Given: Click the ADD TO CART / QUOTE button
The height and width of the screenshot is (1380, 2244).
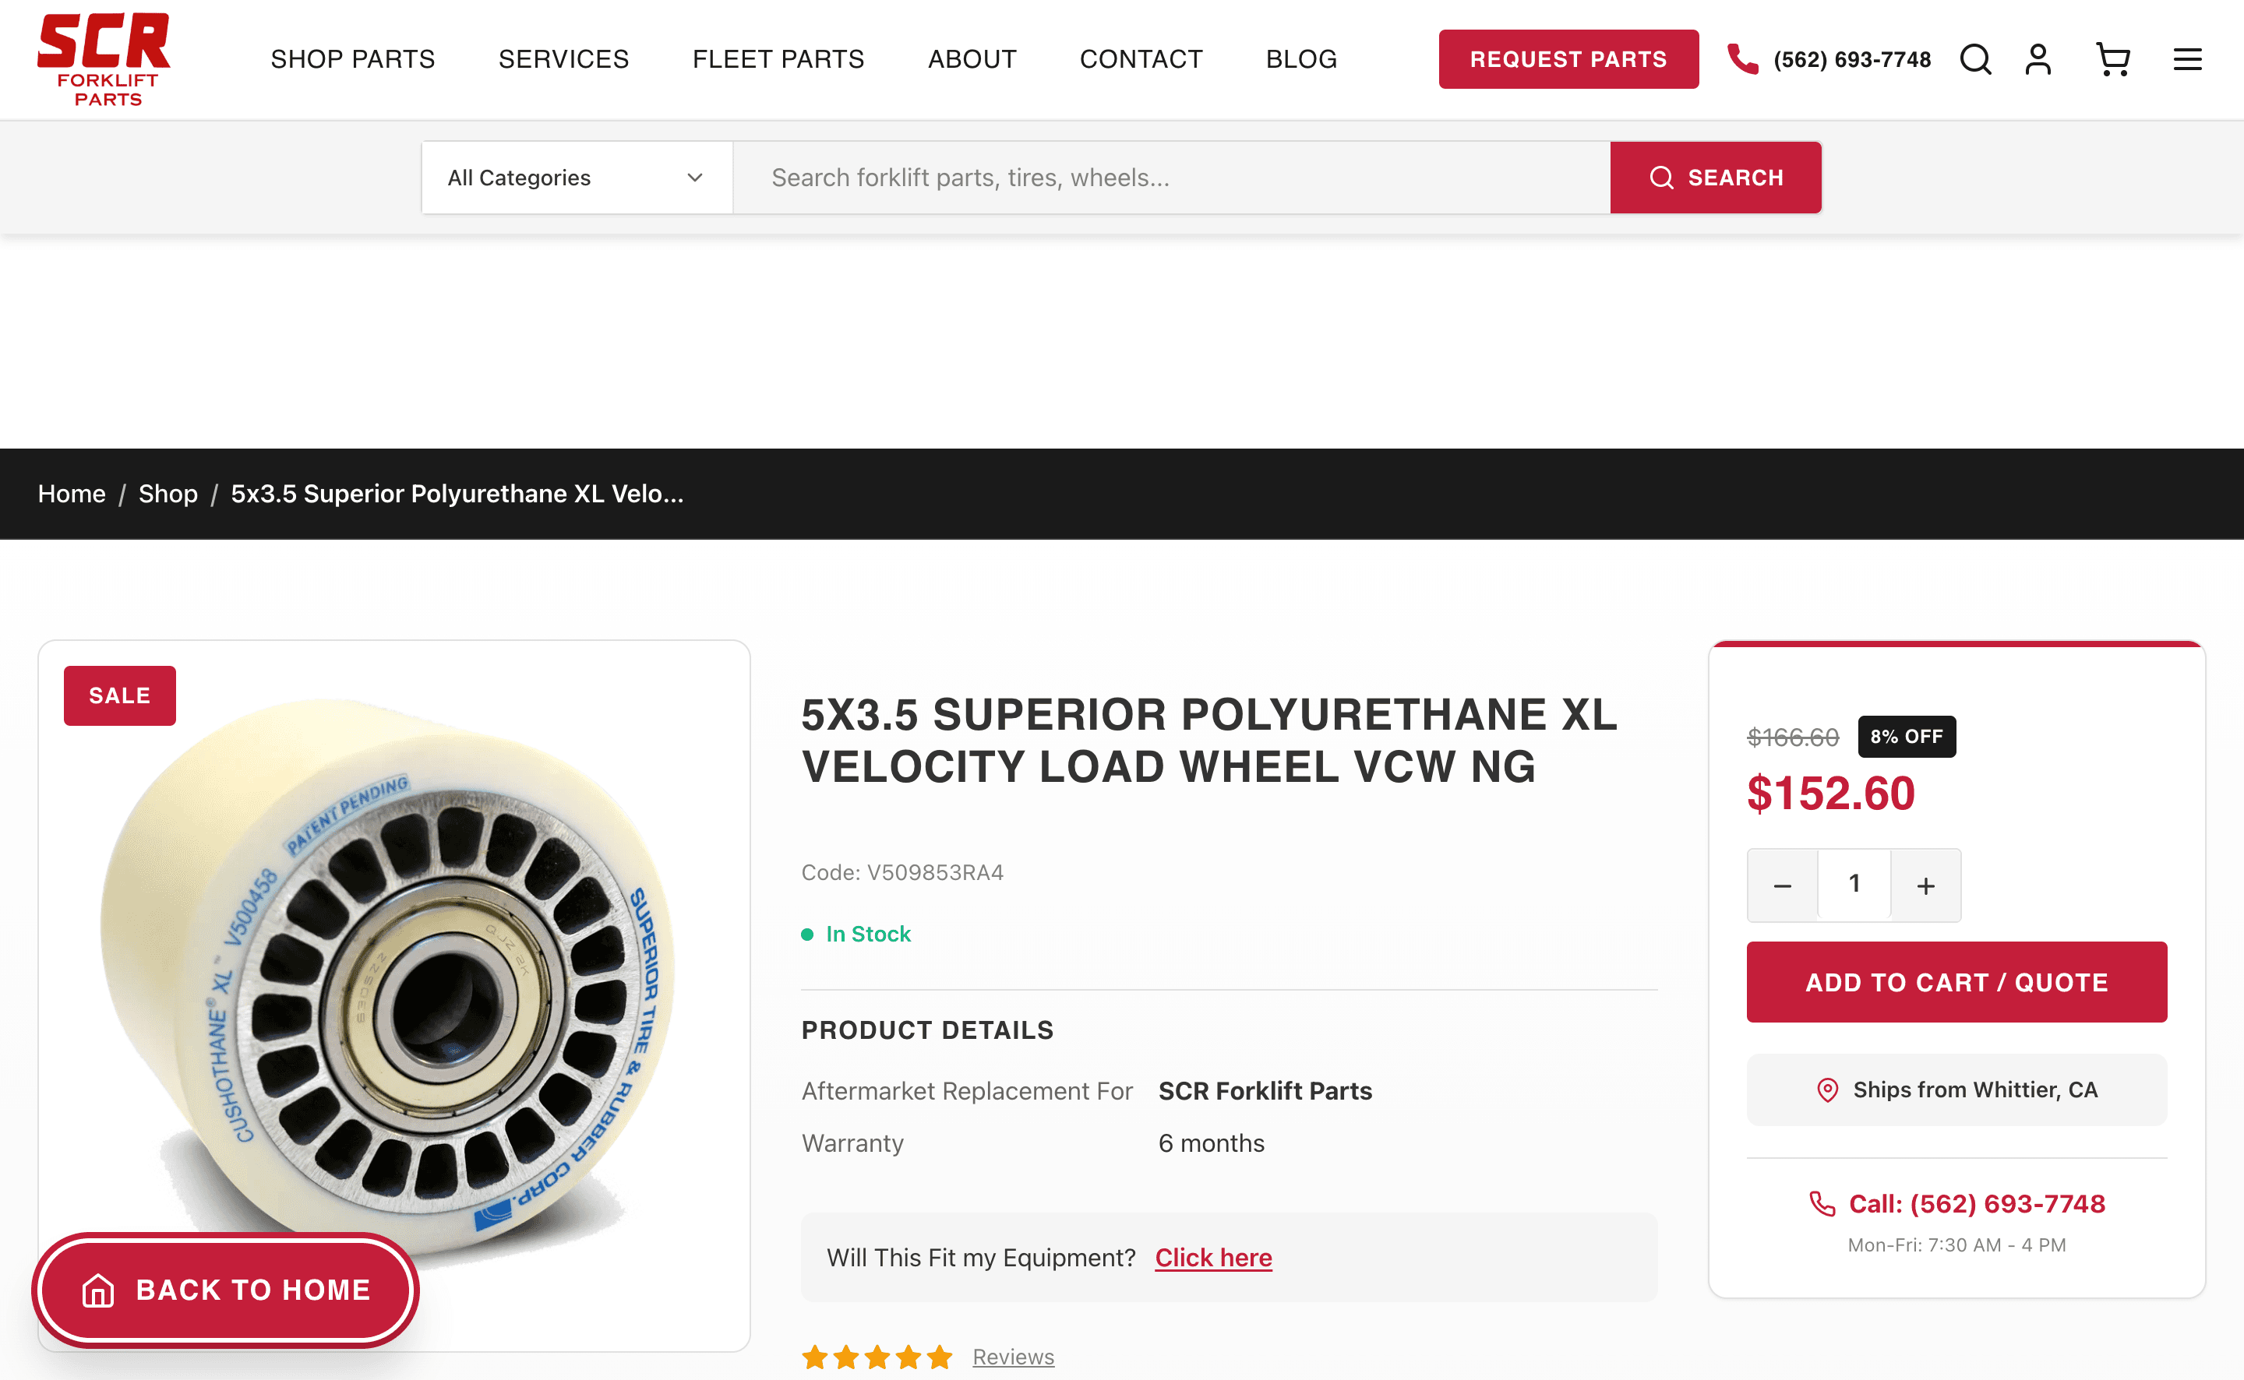Looking at the screenshot, I should pos(1956,982).
